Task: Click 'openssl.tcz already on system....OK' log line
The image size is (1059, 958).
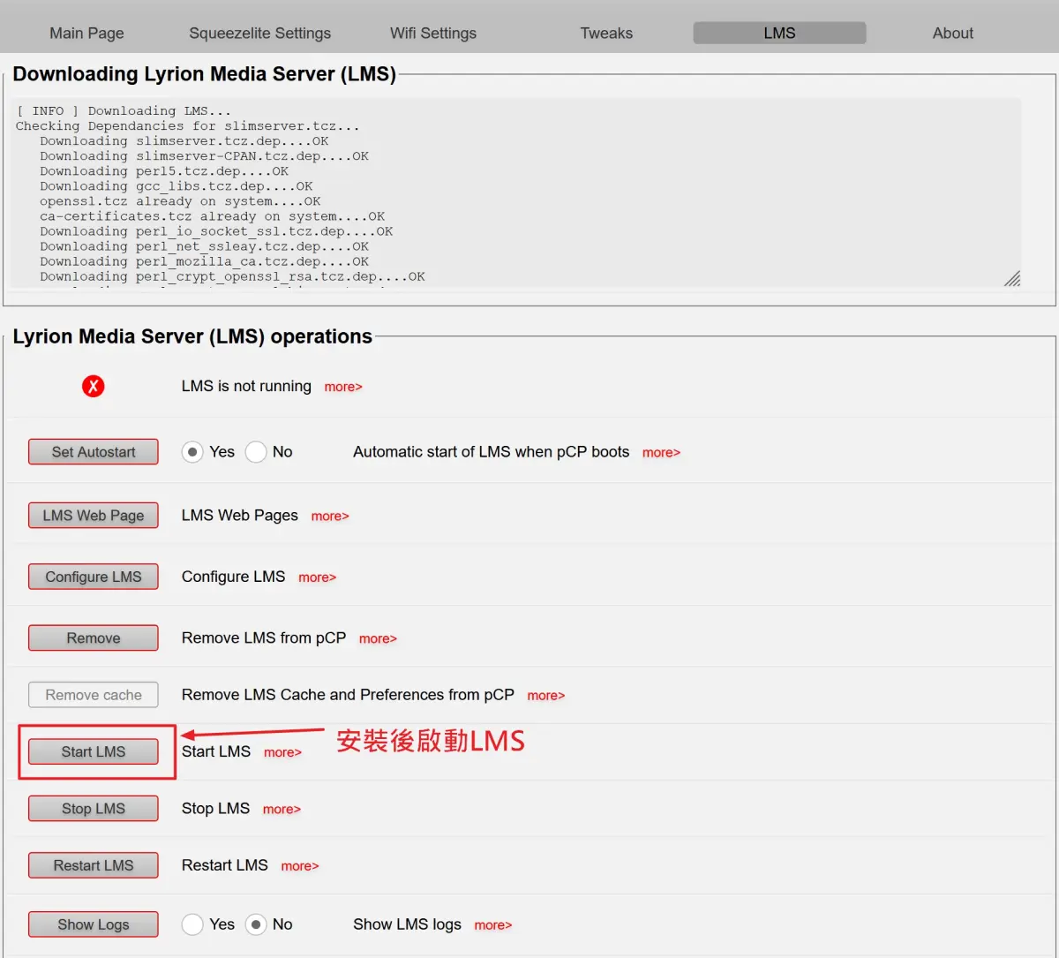Action: coord(180,201)
